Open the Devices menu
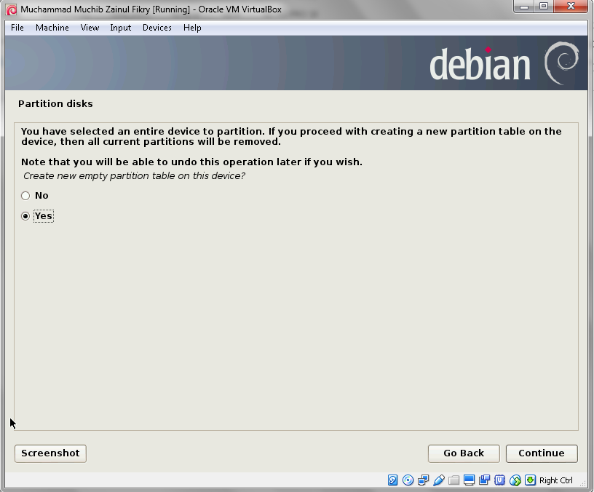Viewport: 594px width, 492px height. click(x=157, y=28)
